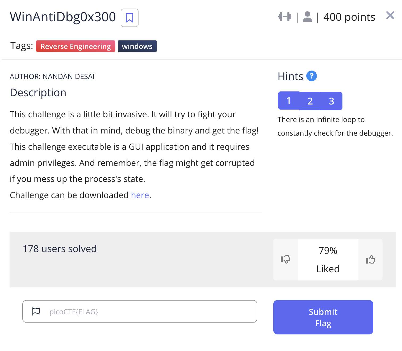Click the 400 points label

point(349,17)
